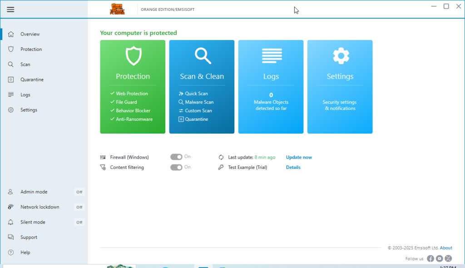
Task: Open the hamburger menu icon
Action: (10, 10)
